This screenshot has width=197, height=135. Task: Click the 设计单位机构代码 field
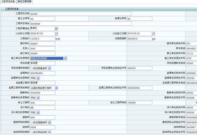(x=191, y=108)
